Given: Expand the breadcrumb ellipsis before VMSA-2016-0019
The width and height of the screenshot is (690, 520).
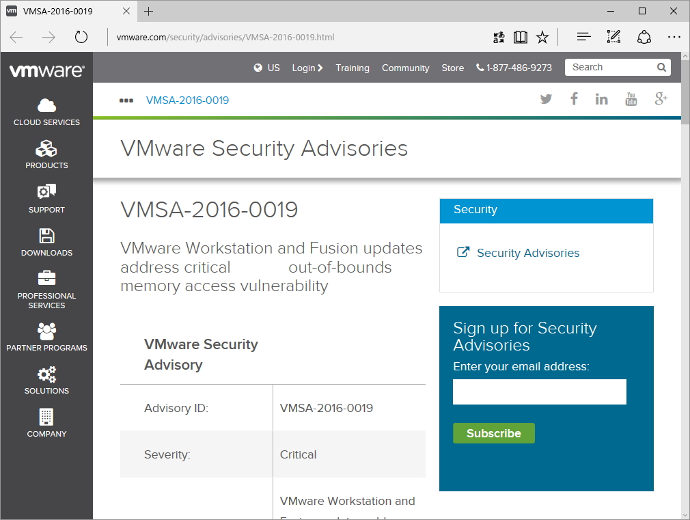Looking at the screenshot, I should pos(126,100).
